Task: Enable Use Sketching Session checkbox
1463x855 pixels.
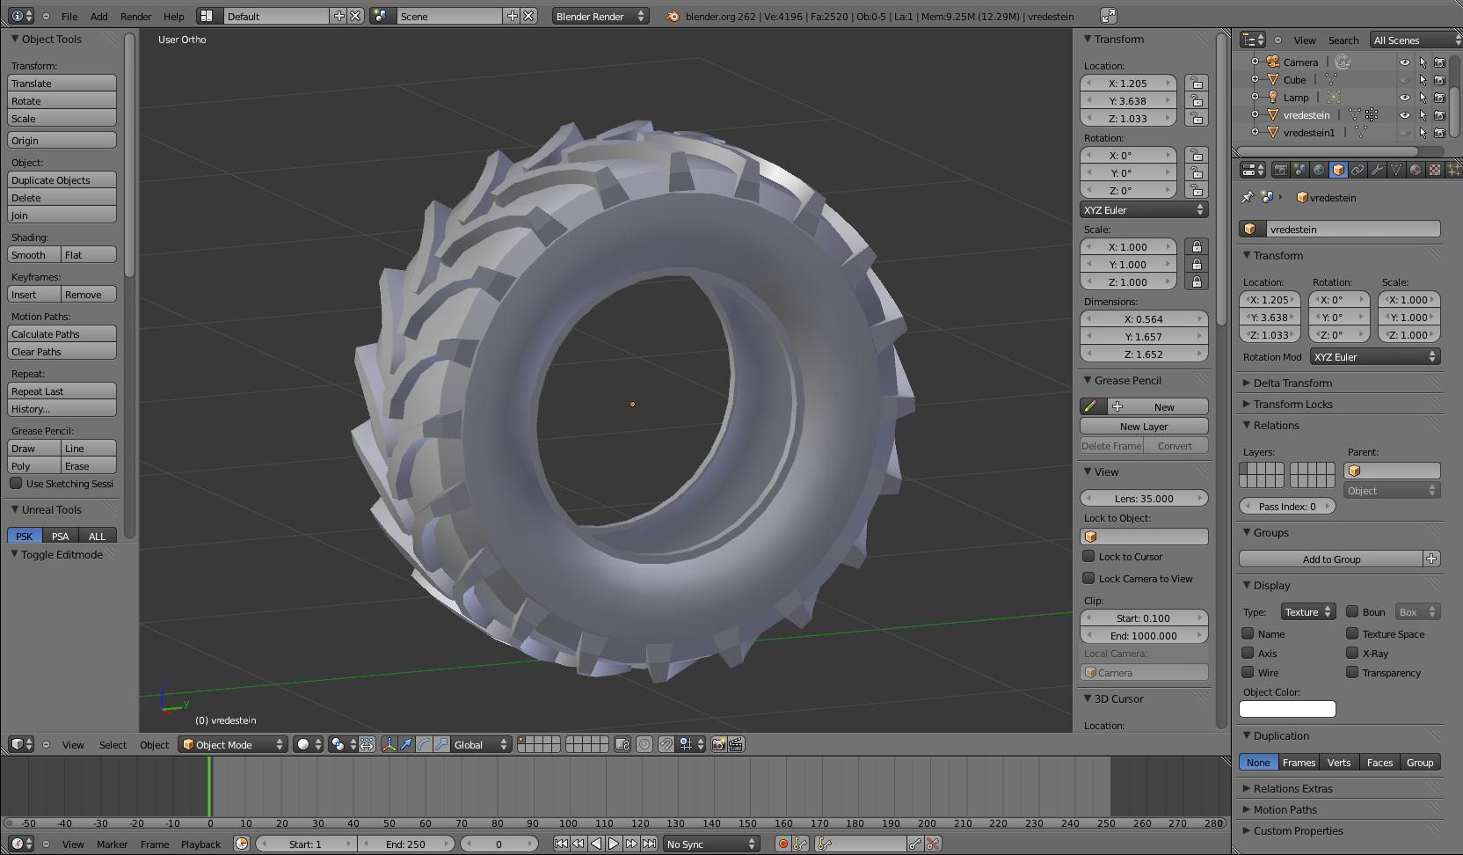Action: 16,483
